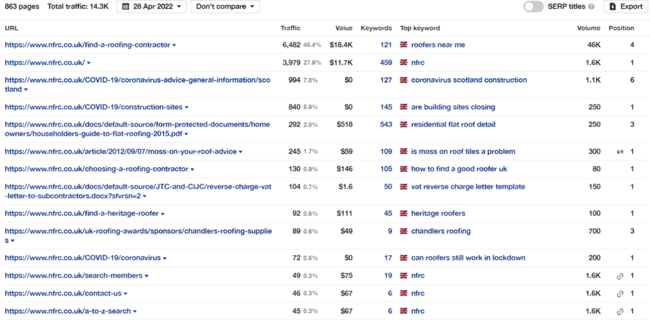This screenshot has width=651, height=320.
Task: Click the sitelinks chain icon in search-members row
Action: click(620, 276)
